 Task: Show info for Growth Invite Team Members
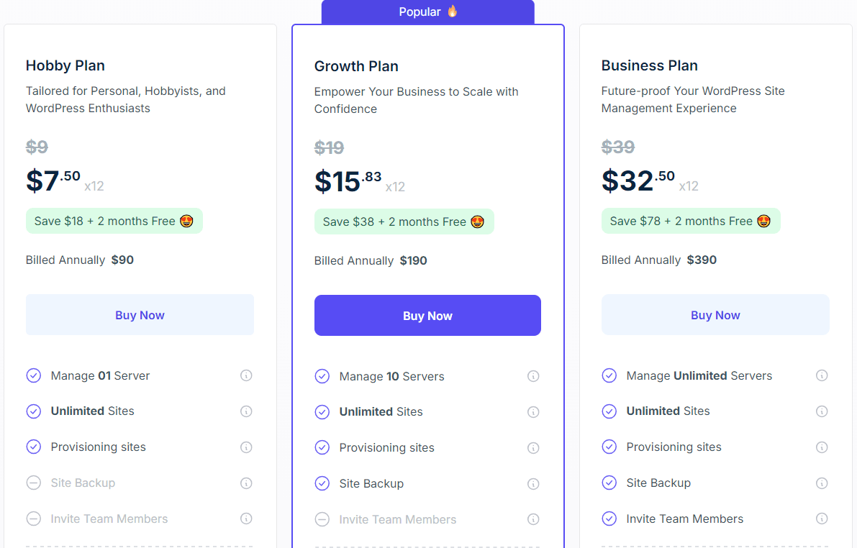[533, 519]
